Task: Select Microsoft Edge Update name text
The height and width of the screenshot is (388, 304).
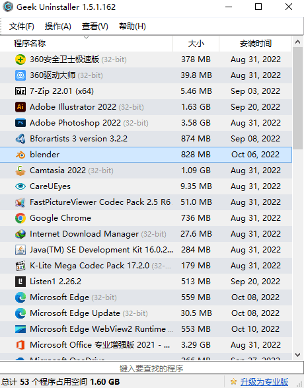Action: 75,313
